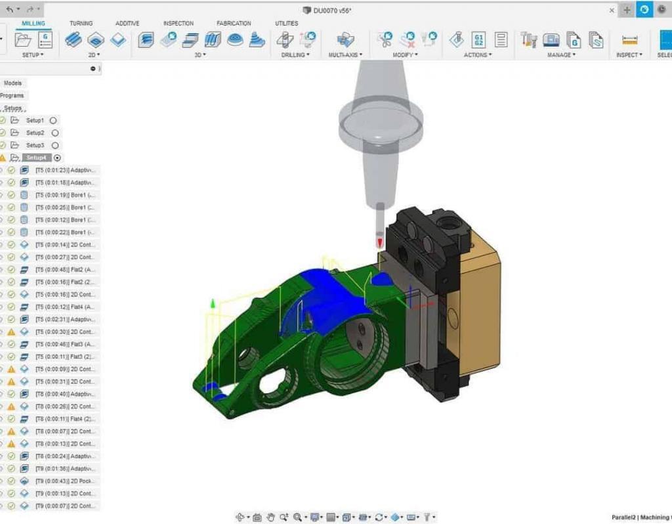Click the green axis arrow in viewport
The height and width of the screenshot is (524, 672).
[x=213, y=303]
